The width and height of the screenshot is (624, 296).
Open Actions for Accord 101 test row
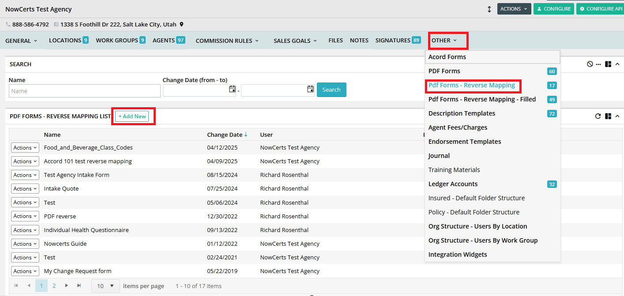[25, 161]
